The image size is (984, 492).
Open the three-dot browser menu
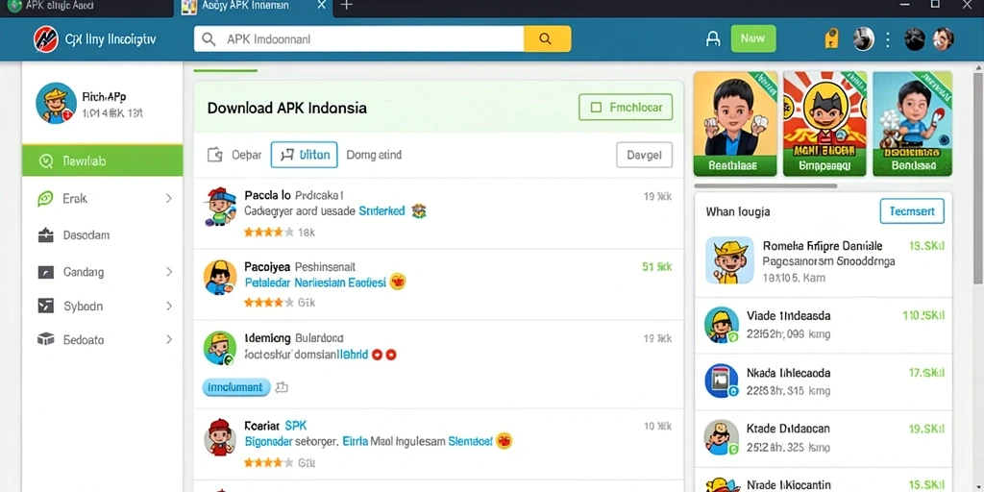click(x=887, y=39)
